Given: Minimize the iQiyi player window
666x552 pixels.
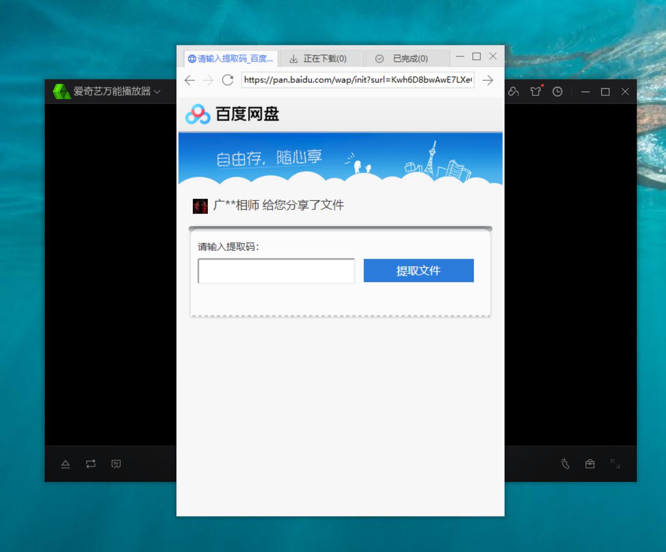Looking at the screenshot, I should coord(585,92).
